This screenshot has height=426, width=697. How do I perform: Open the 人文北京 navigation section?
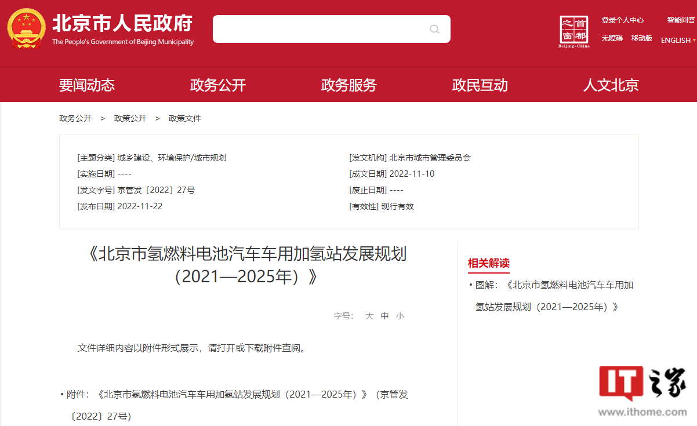[x=610, y=85]
